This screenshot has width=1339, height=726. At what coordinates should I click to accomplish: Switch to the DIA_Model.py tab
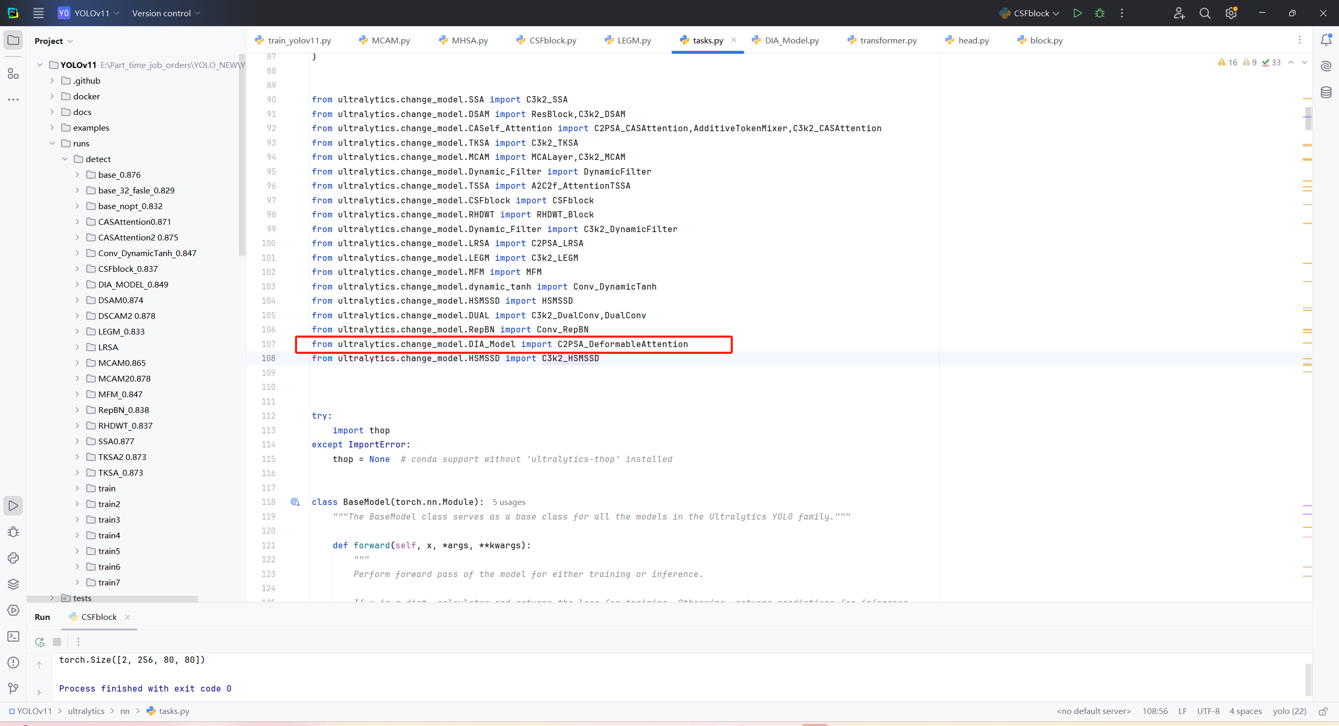click(x=791, y=40)
